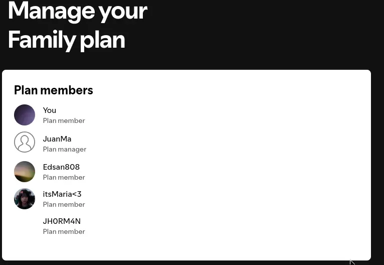The width and height of the screenshot is (384, 265).
Task: Select itsMaria<3's profile photo
Action: pos(25,199)
